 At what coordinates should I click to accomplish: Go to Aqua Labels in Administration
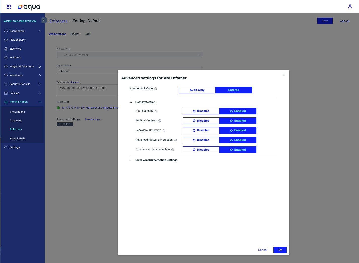[x=18, y=139]
